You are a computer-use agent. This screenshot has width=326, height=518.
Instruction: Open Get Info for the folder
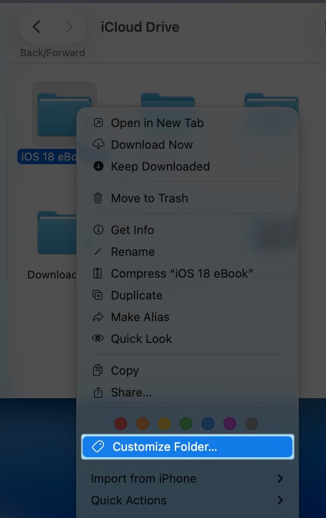(x=188, y=230)
